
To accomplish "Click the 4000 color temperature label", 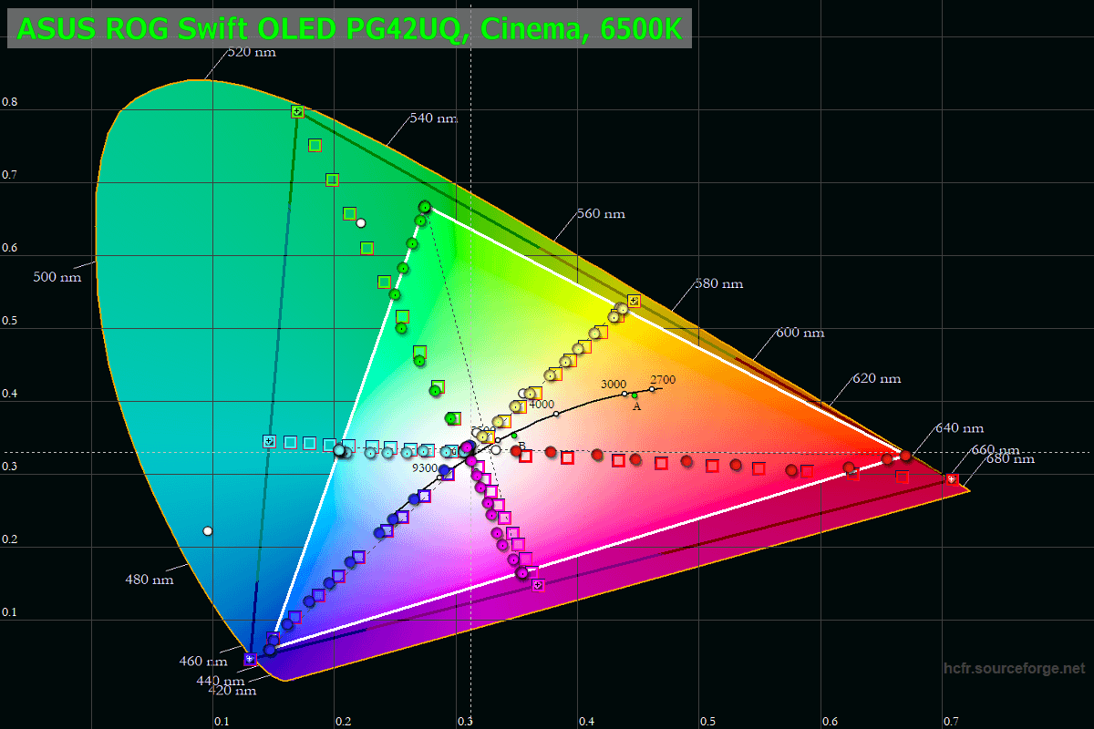I will (x=542, y=405).
